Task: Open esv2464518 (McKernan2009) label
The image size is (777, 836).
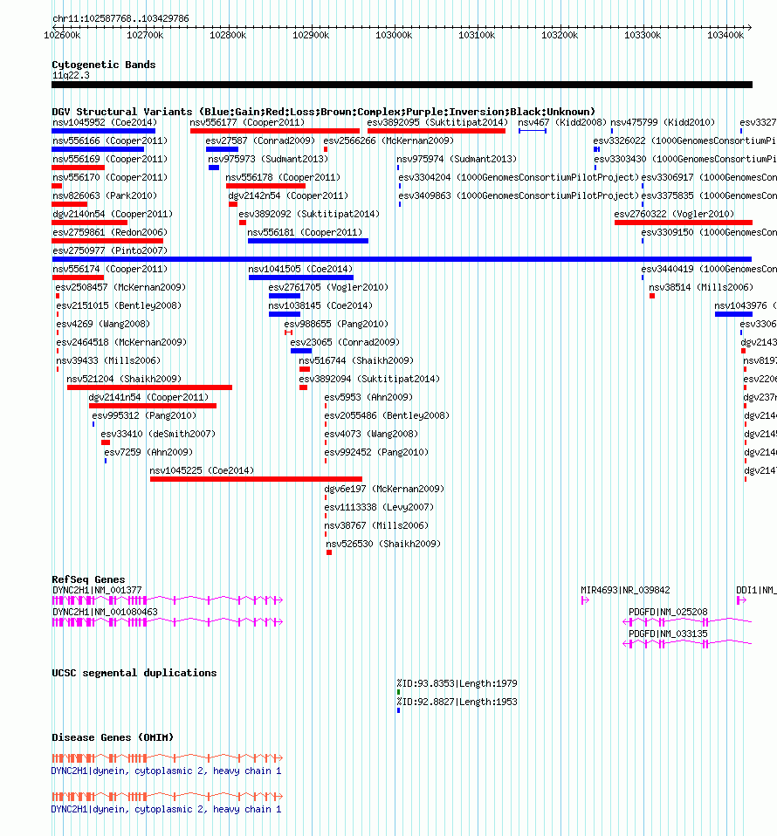Action: tap(121, 342)
